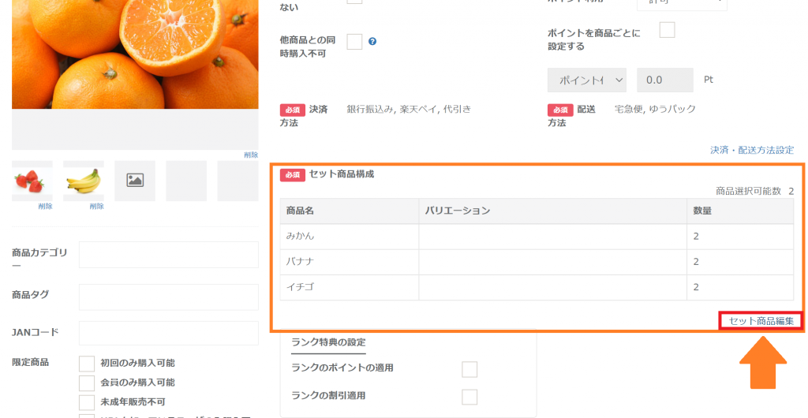The width and height of the screenshot is (808, 418).
Task: Enable 他商品との同時購入不可 checkbox
Action: pyautogui.click(x=354, y=42)
